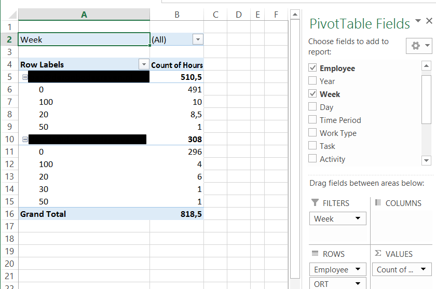The image size is (436, 289).
Task: Open the Employee field dropdown in ROWS area
Action: tap(358, 269)
